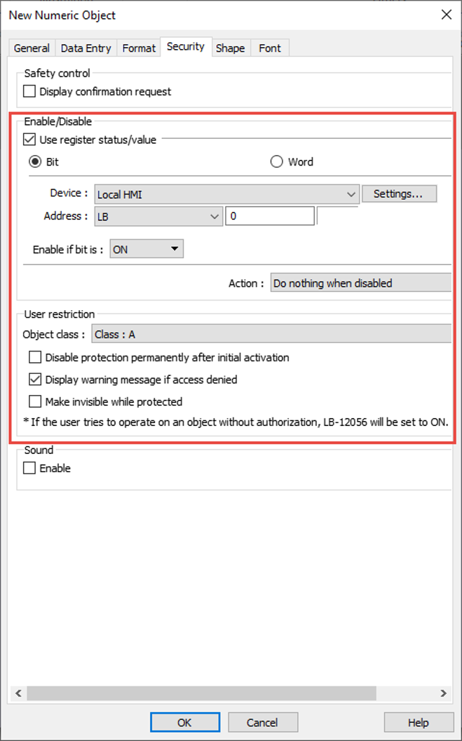Open the Data Entry tab
Viewport: 462px width, 741px height.
click(86, 48)
